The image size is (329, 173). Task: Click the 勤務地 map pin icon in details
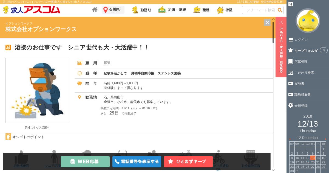pos(80,97)
